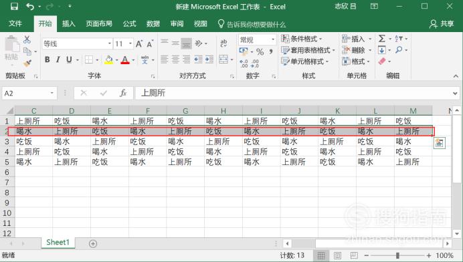This screenshot has height=262, width=463.
Task: Show phonetic guide (wén) tool
Action: [145, 59]
